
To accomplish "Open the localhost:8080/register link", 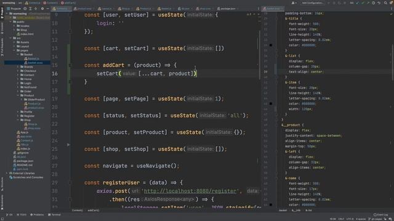I will 190,191.
